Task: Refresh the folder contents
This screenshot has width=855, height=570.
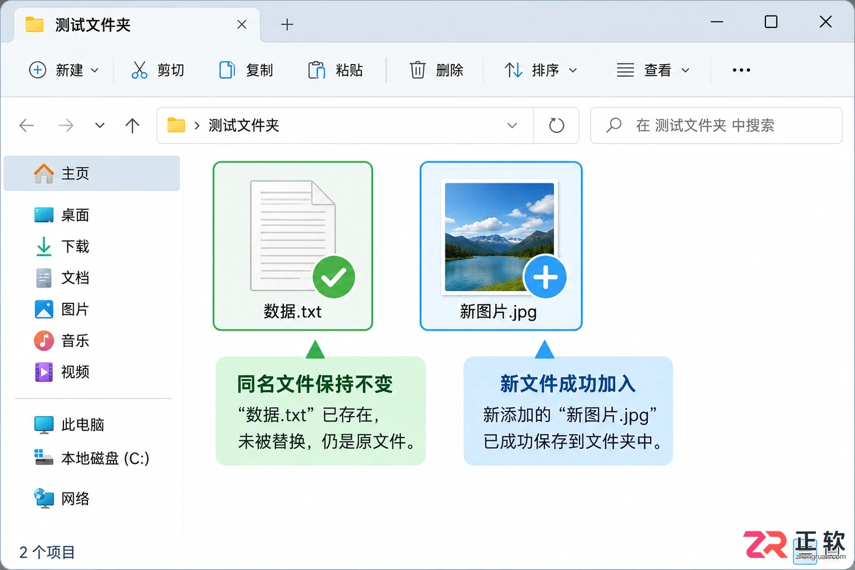Action: pos(556,125)
